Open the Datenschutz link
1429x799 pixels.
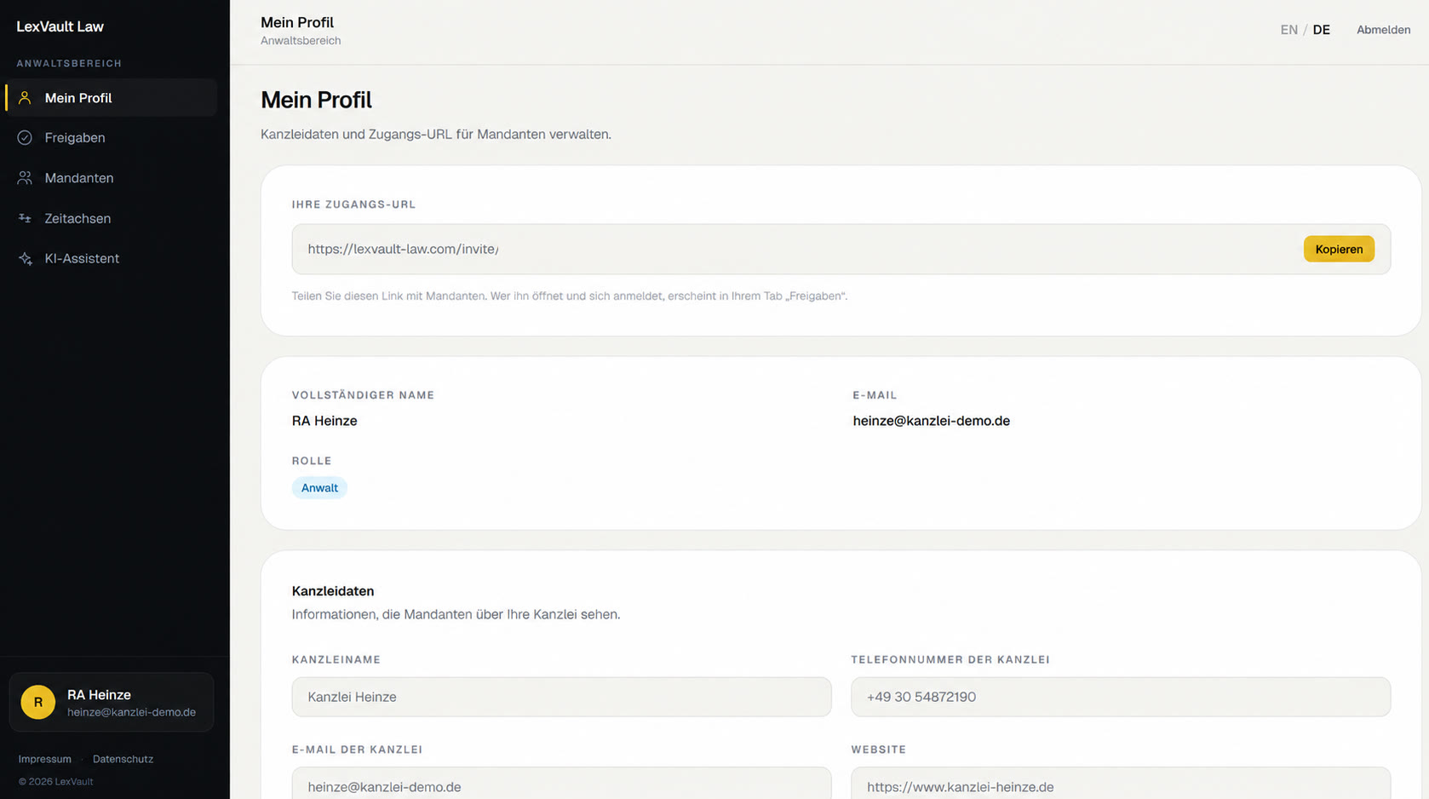pos(123,759)
